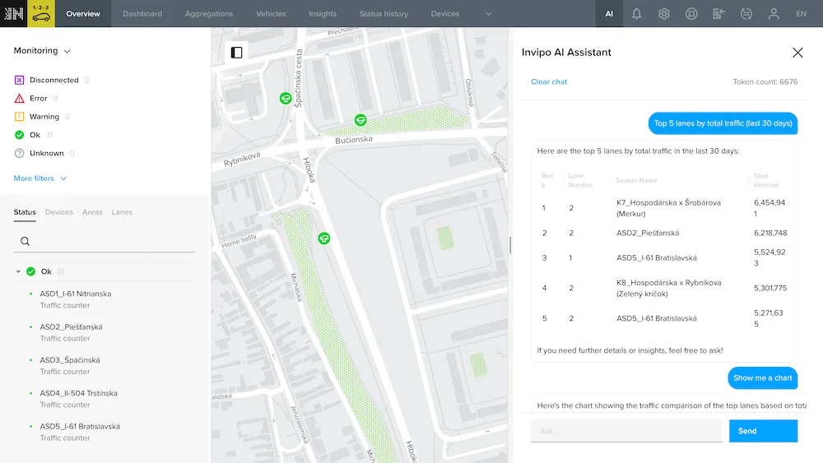Viewport: 823px width, 463px height.
Task: Open the yellow traffic counter module icon
Action: (x=41, y=14)
